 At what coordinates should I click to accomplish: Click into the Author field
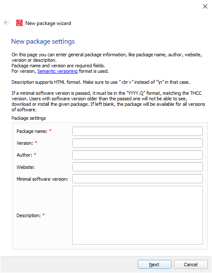[137, 155]
